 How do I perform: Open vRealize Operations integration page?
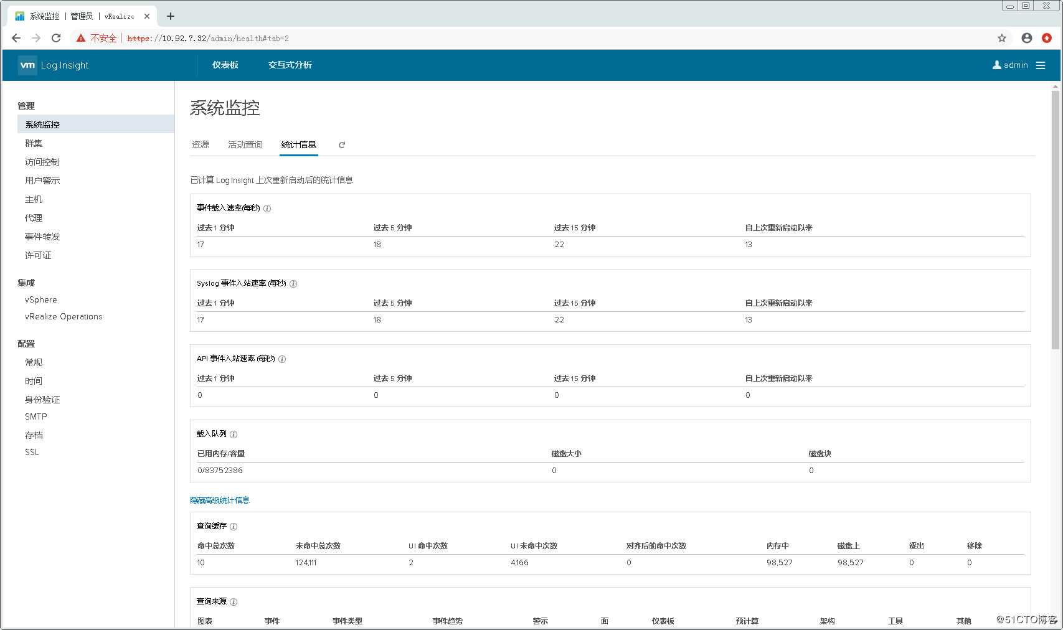pos(64,316)
